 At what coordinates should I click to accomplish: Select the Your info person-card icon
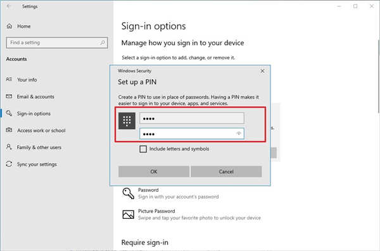tap(9, 80)
